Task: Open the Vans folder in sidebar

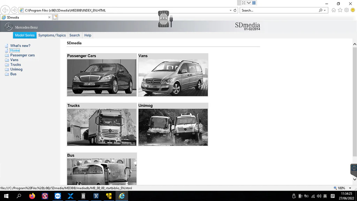Action: [x=14, y=60]
